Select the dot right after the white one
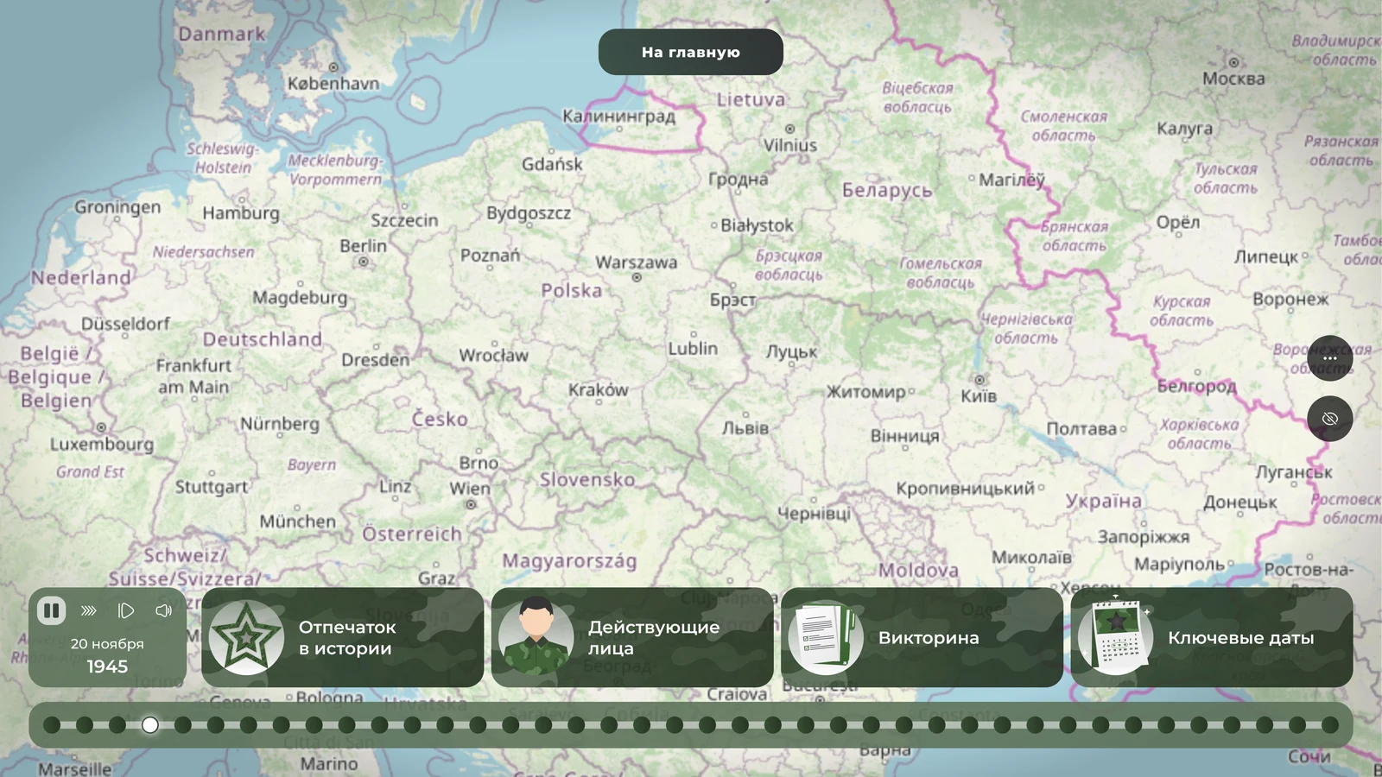Viewport: 1382px width, 777px height. (x=183, y=725)
